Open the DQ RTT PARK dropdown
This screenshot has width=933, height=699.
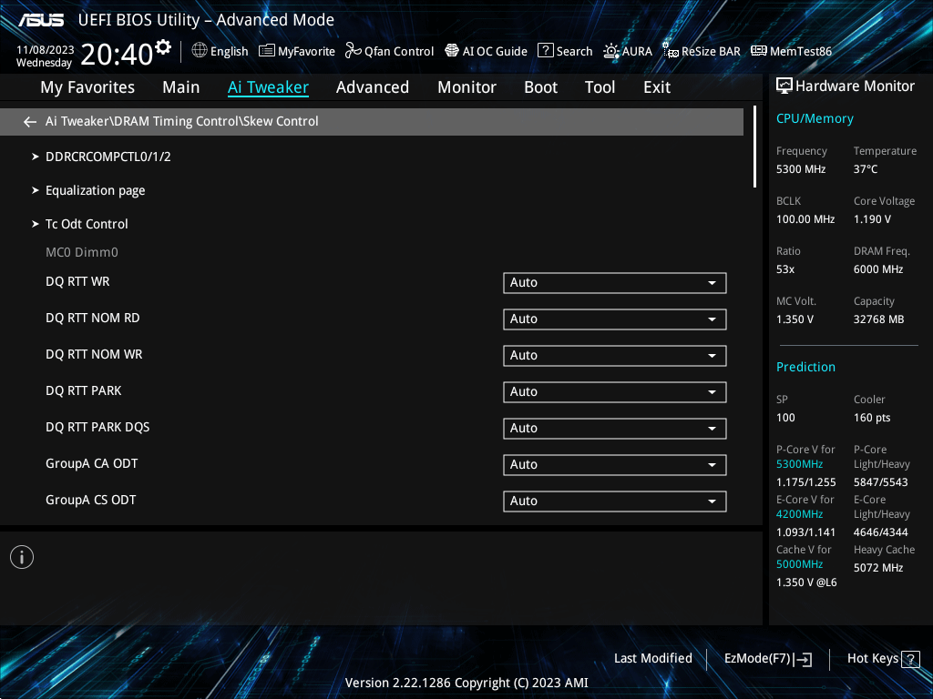(615, 391)
